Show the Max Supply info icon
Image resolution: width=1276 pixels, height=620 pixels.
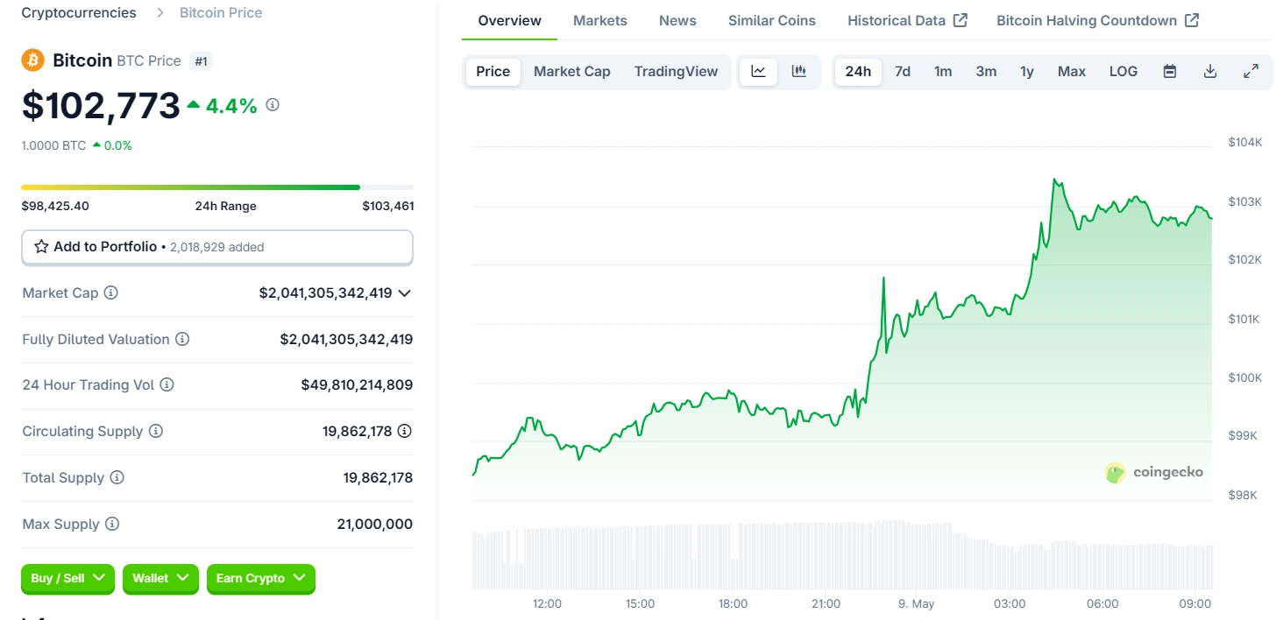coord(112,524)
